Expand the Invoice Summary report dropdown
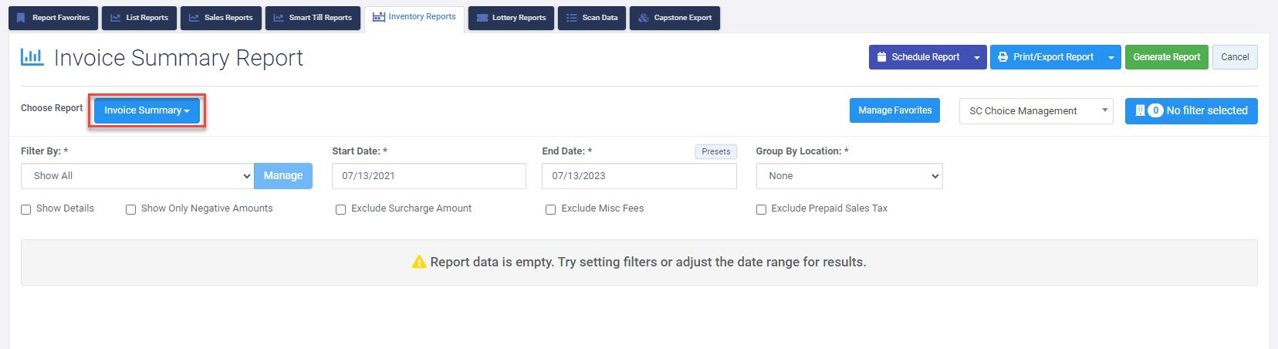The height and width of the screenshot is (349, 1278). (147, 110)
